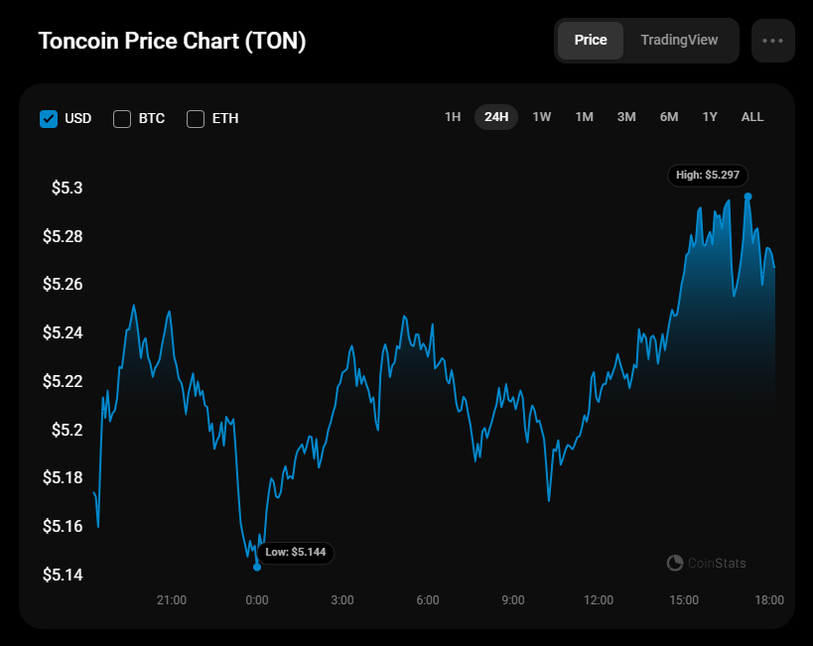Click the CoinStats logo watermark
This screenshot has width=813, height=646.
pyautogui.click(x=707, y=564)
